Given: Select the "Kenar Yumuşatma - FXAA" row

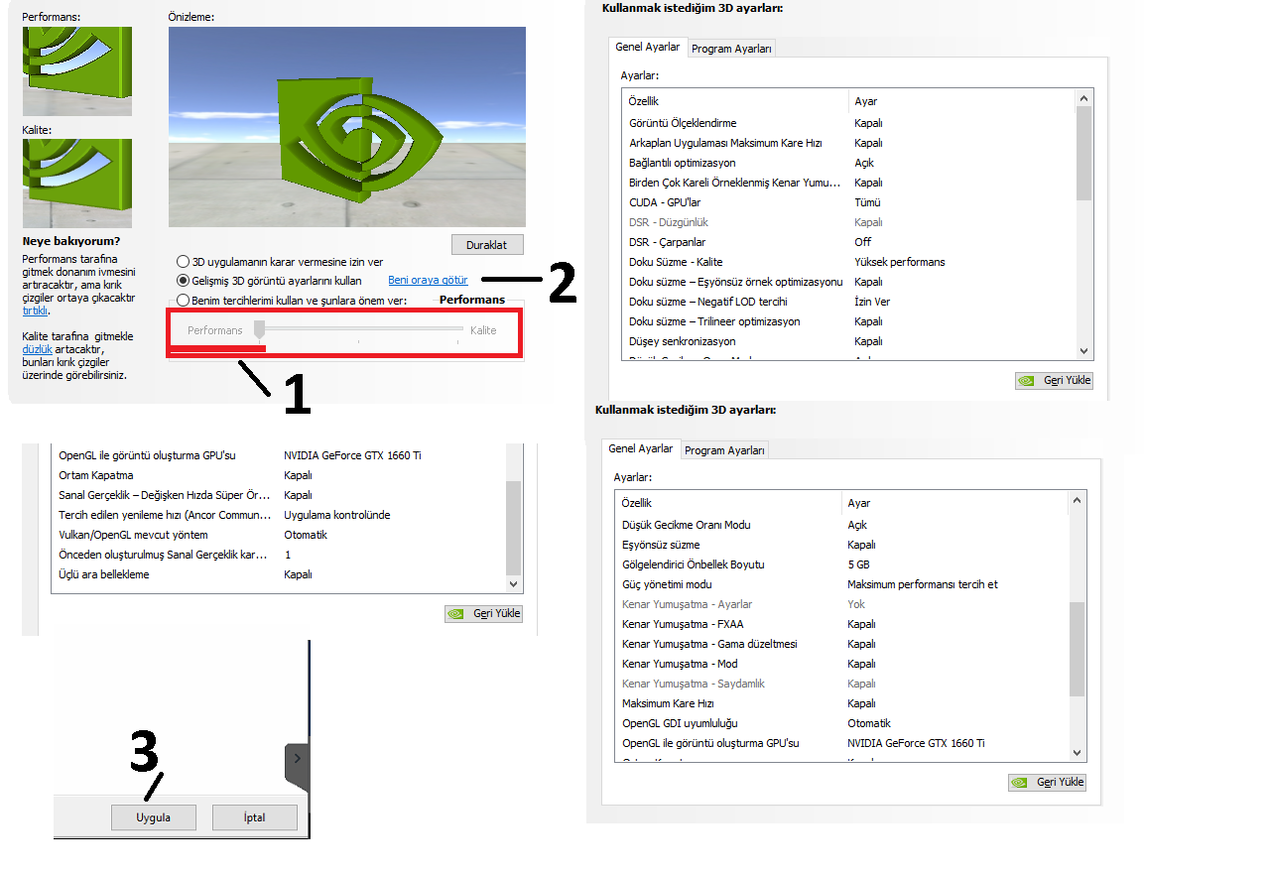Looking at the screenshot, I should (x=841, y=624).
